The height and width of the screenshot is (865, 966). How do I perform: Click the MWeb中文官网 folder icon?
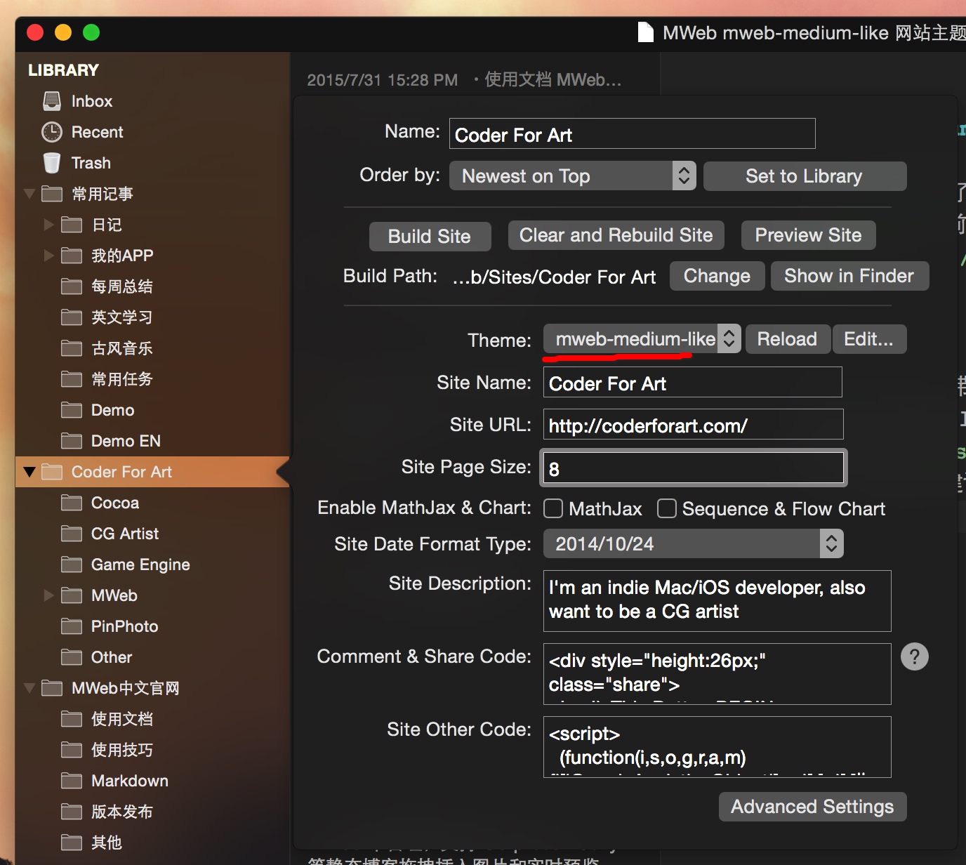52,688
